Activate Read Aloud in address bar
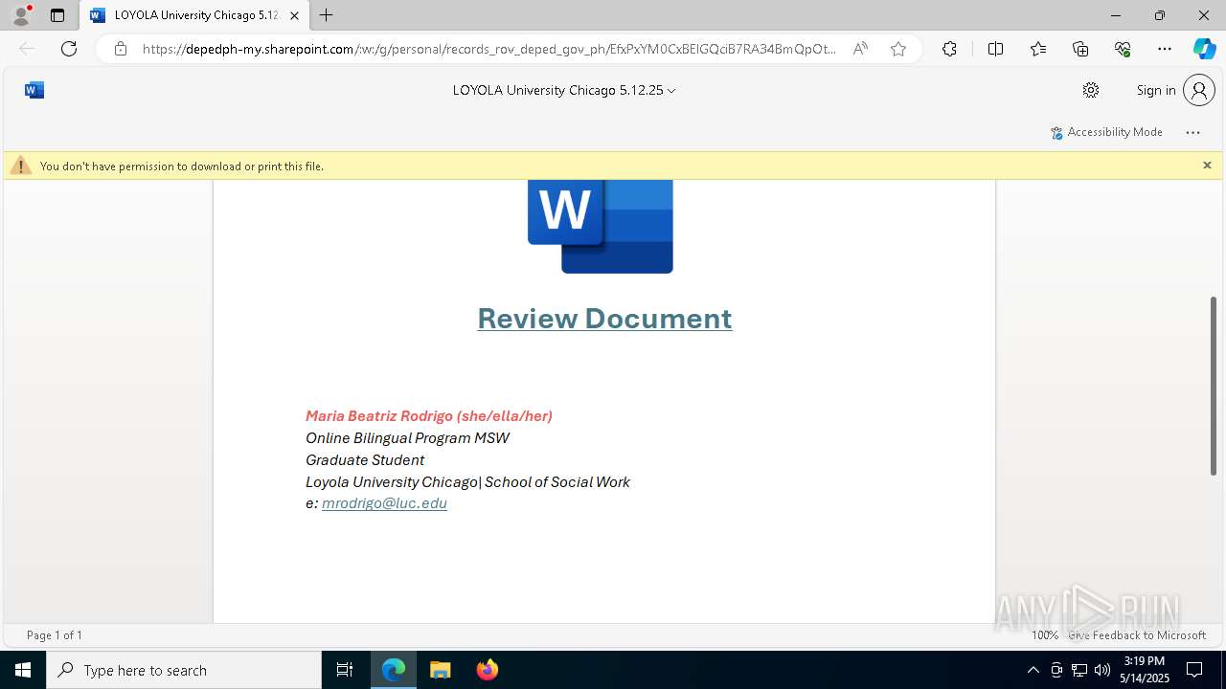1226x689 pixels. pos(860,49)
